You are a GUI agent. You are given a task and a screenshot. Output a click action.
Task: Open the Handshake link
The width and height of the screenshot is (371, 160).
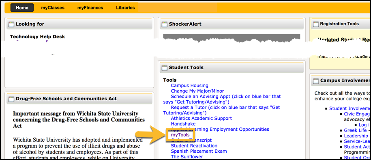[x=183, y=124]
